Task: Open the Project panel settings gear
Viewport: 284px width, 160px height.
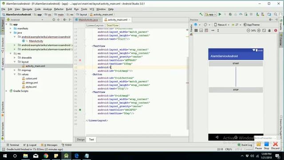Action: click(64, 20)
